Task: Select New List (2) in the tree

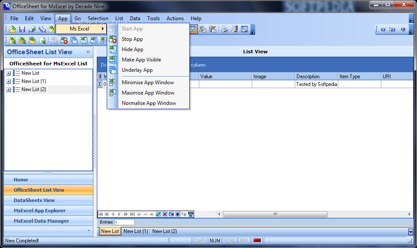Action: [x=34, y=89]
